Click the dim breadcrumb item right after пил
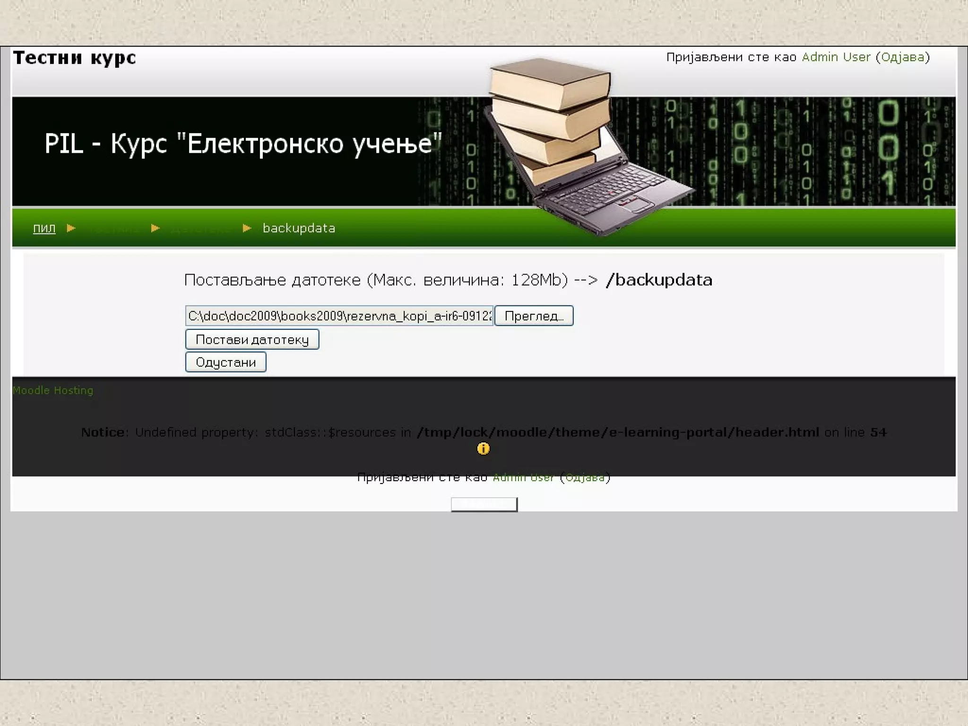 click(113, 229)
